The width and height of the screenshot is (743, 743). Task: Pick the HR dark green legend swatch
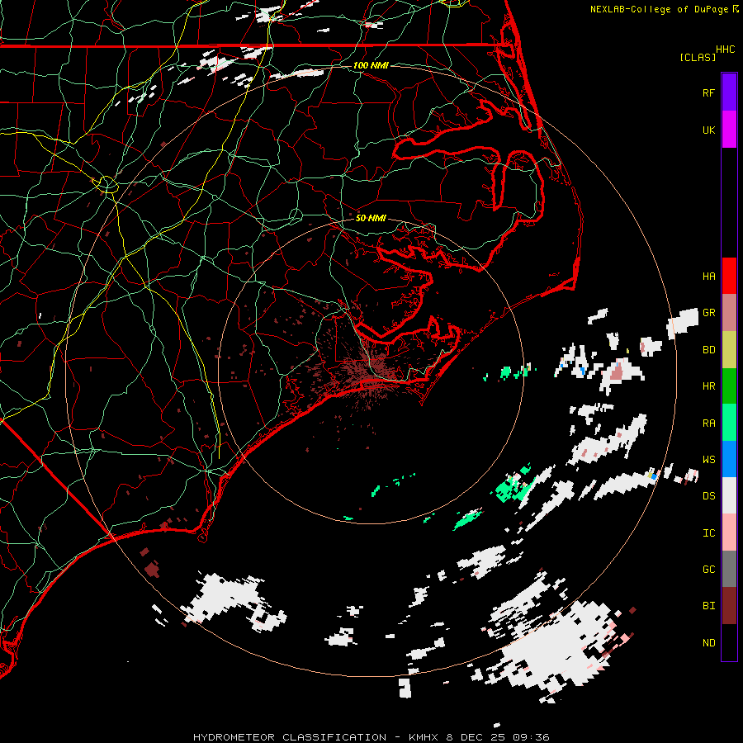729,386
